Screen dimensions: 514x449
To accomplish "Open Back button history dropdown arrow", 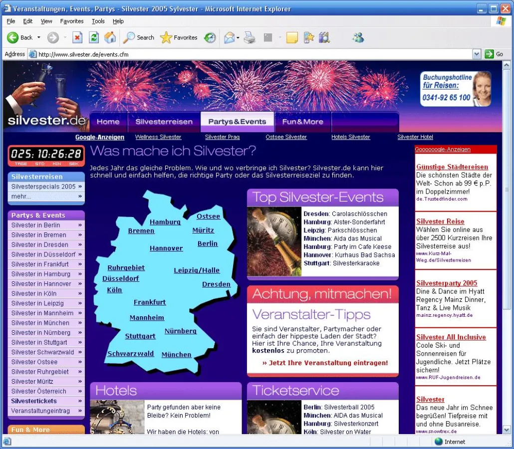I will pos(39,38).
